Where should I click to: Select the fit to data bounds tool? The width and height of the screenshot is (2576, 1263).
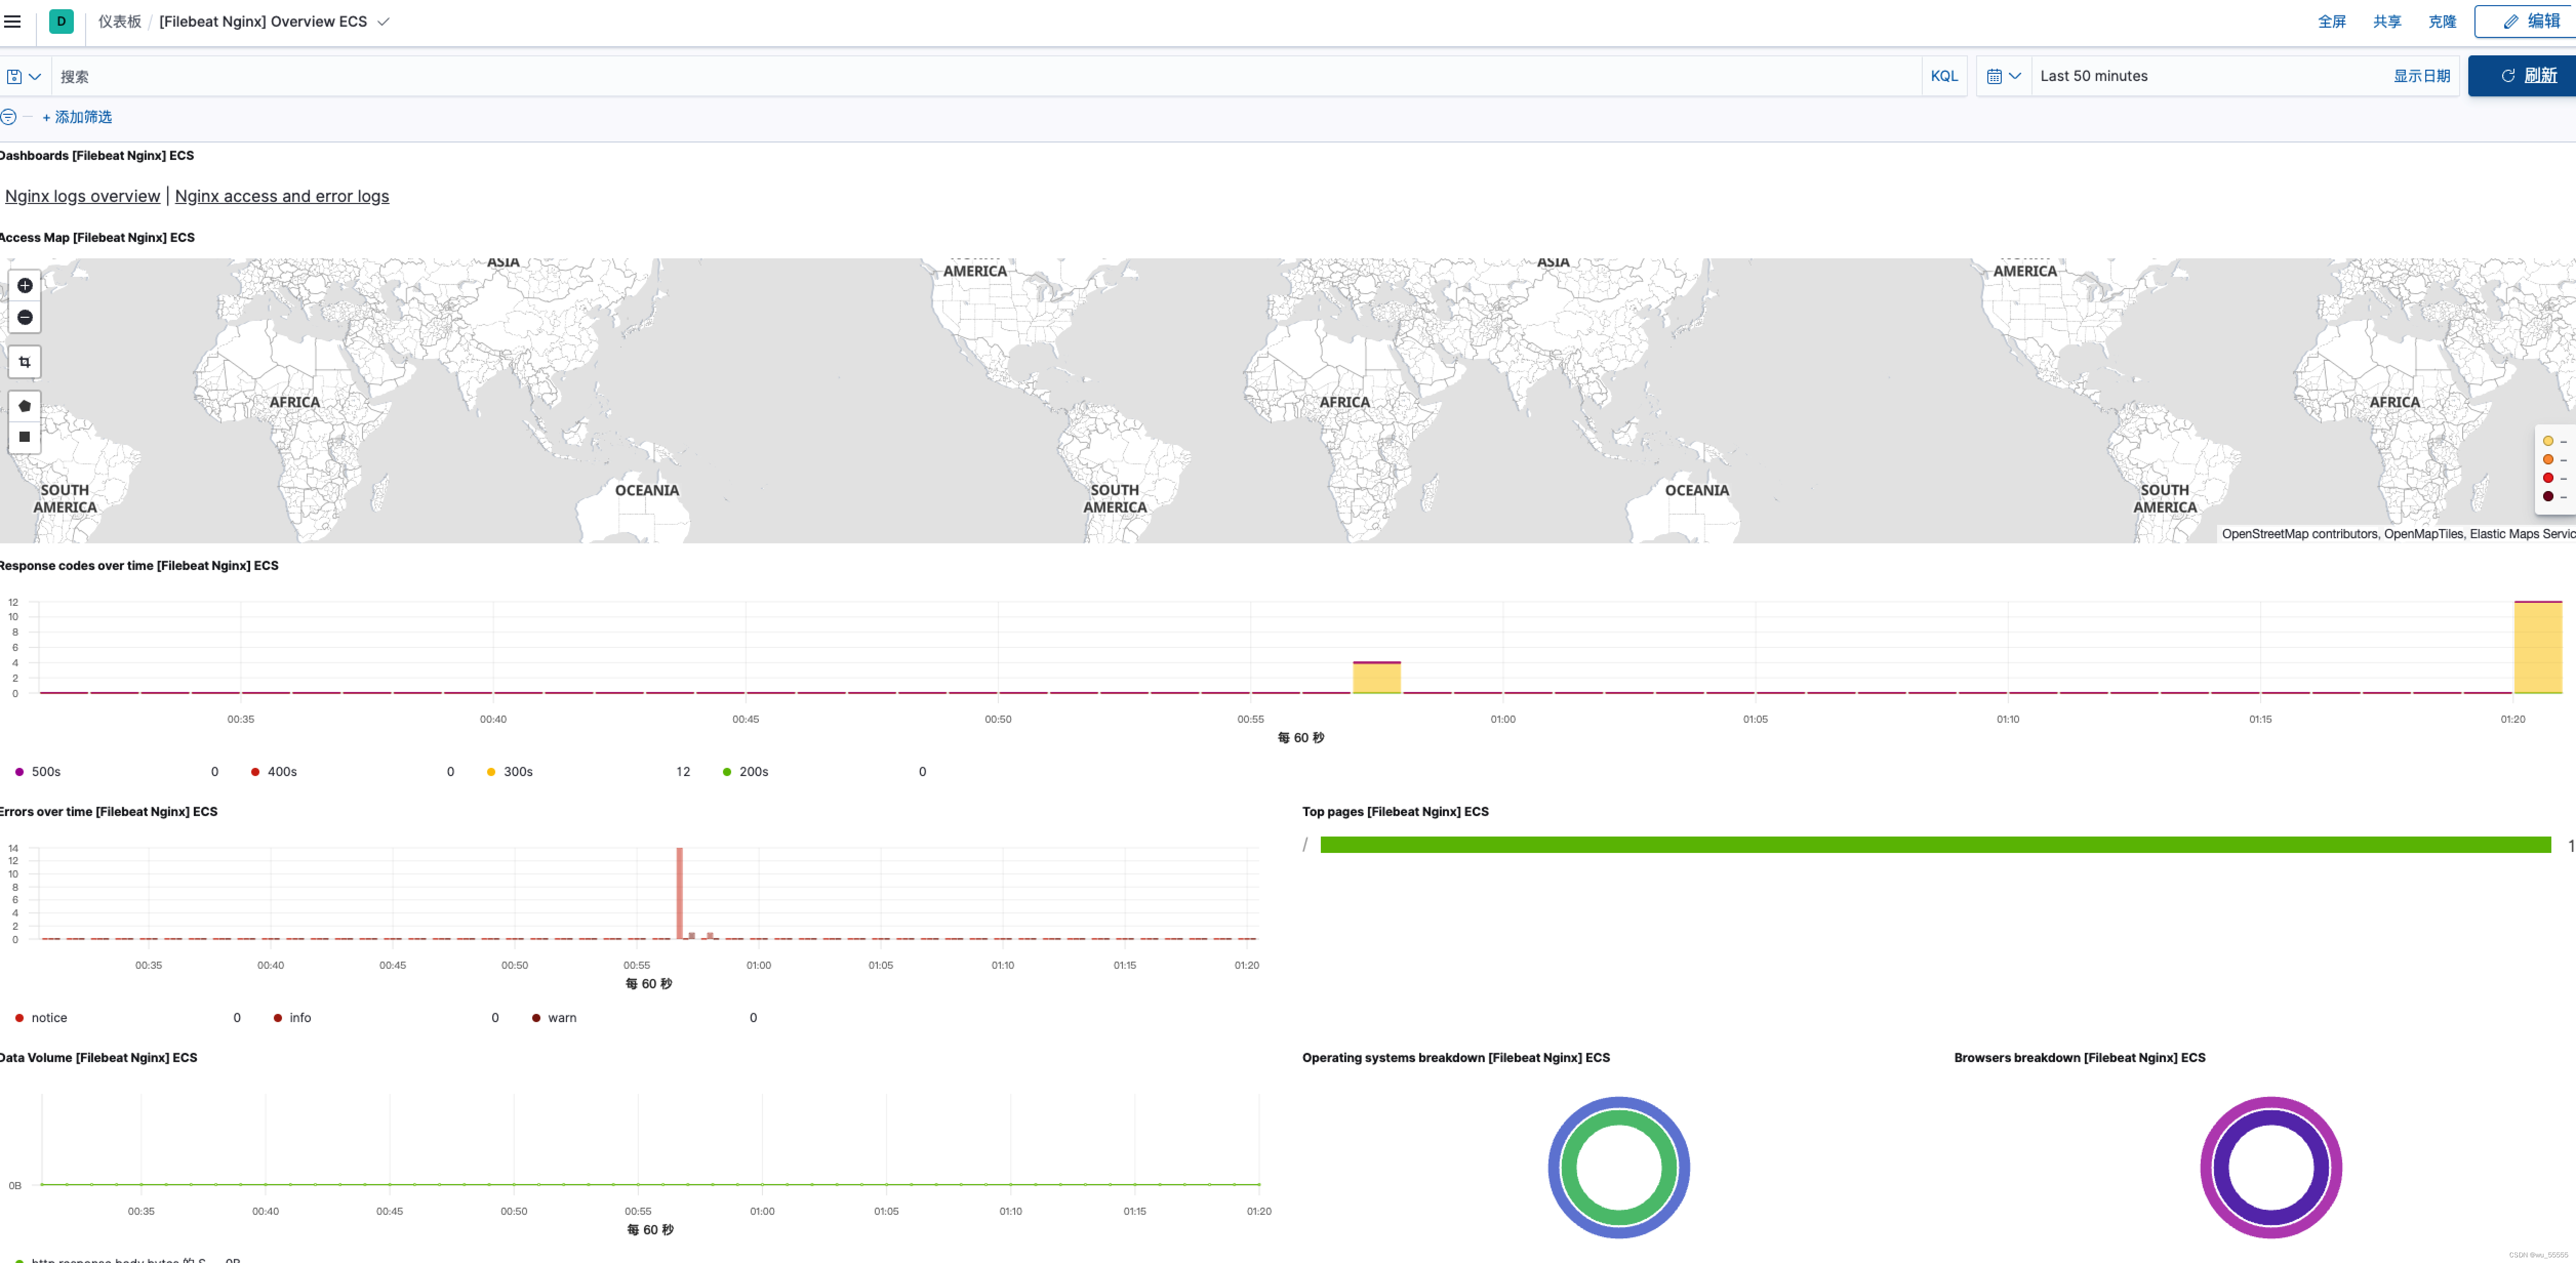(25, 362)
